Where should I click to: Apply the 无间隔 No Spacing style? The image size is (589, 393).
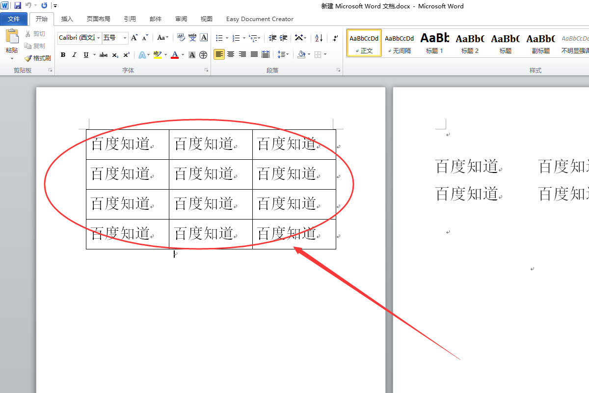399,43
